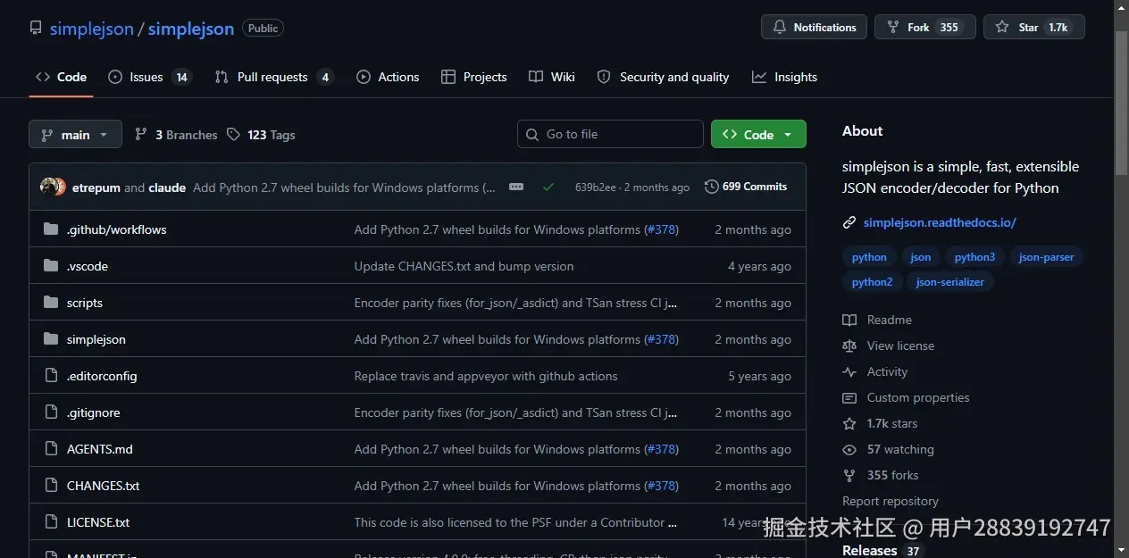Click the tag icon beside 123 Tags

233,135
